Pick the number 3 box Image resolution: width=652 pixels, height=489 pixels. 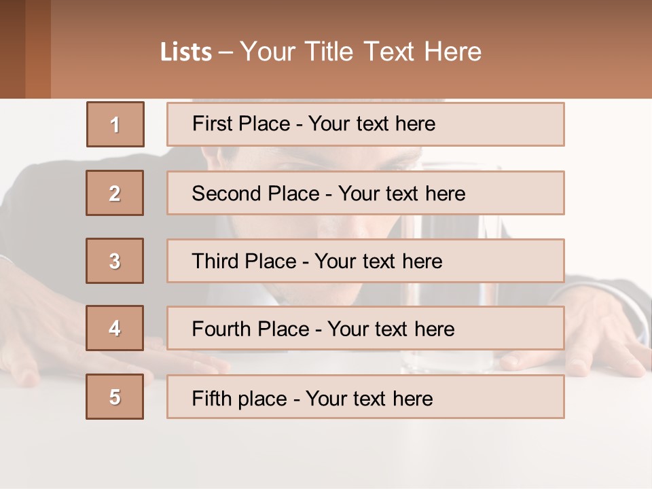(x=115, y=261)
